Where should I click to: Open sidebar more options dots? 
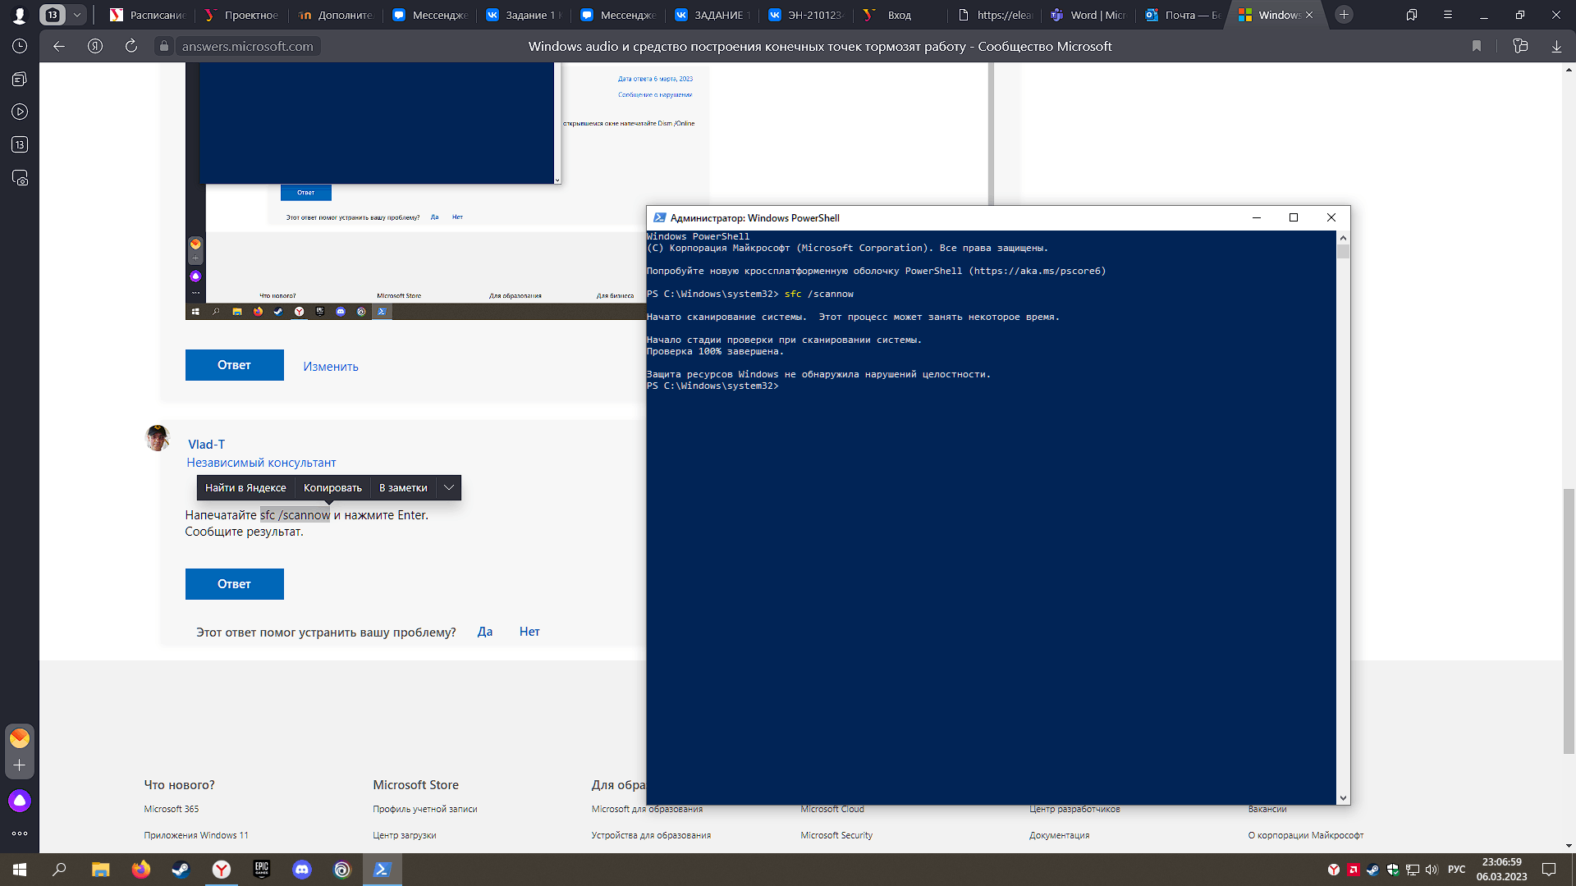click(x=20, y=833)
